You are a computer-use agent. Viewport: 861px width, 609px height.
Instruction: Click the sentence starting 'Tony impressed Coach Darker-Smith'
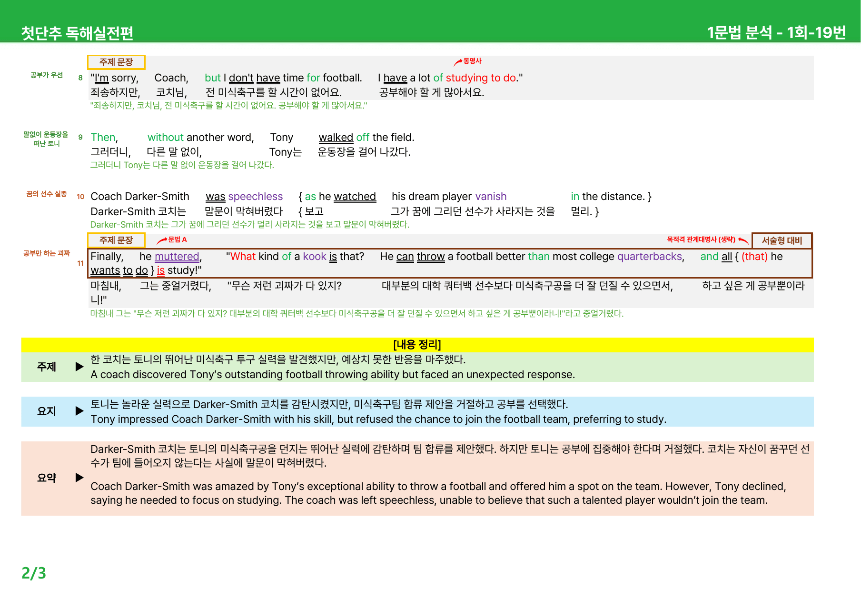[378, 419]
